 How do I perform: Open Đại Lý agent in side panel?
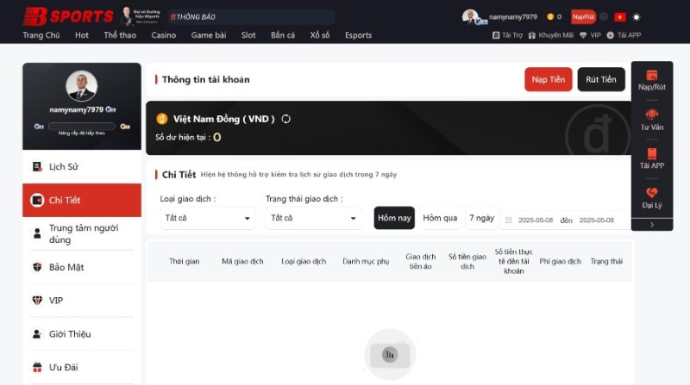(x=652, y=198)
